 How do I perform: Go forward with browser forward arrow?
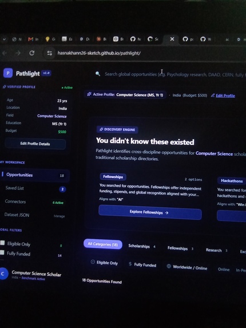[18, 53]
